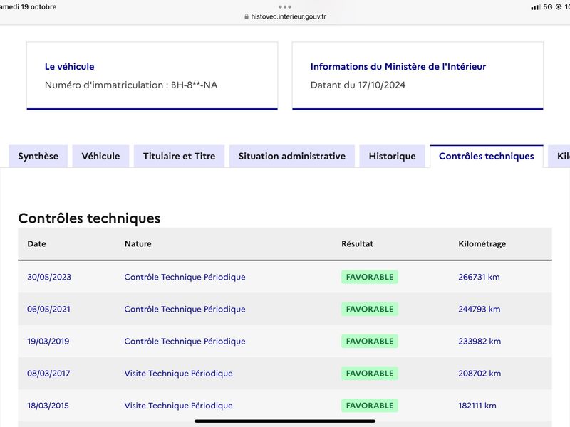
Task: Click the 182111 km value
Action: tap(477, 406)
